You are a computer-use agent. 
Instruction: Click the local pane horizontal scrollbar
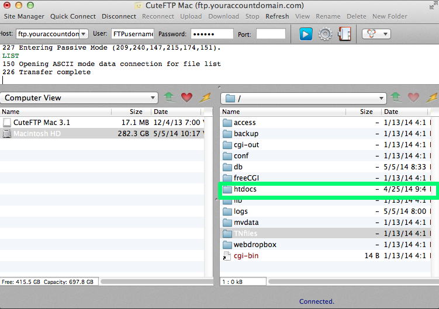click(157, 282)
